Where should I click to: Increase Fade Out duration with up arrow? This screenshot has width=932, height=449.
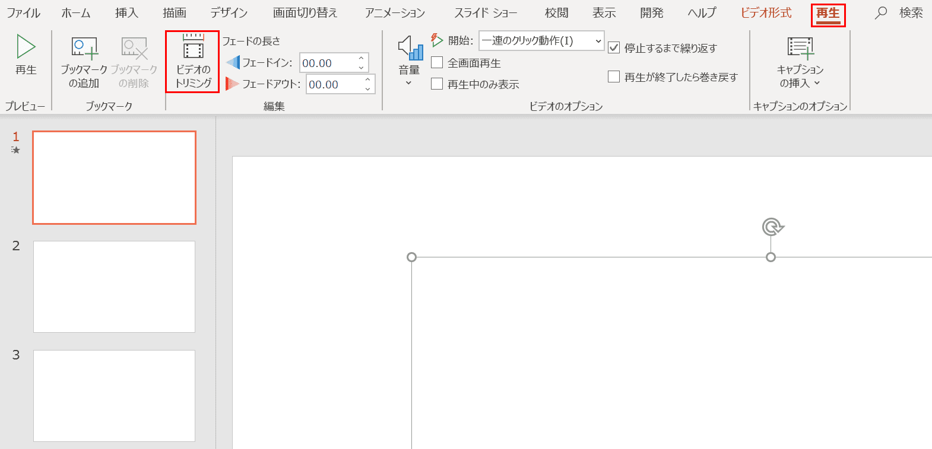(367, 79)
